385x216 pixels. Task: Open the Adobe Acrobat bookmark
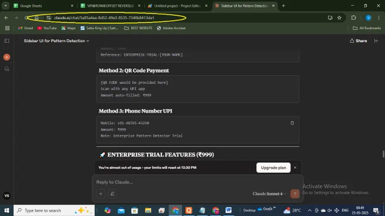click(172, 28)
